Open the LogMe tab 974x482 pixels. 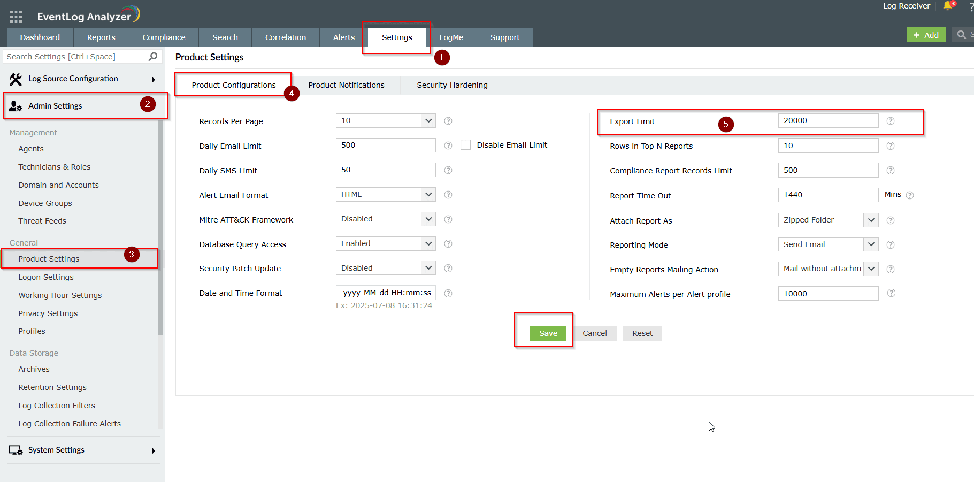(x=451, y=37)
